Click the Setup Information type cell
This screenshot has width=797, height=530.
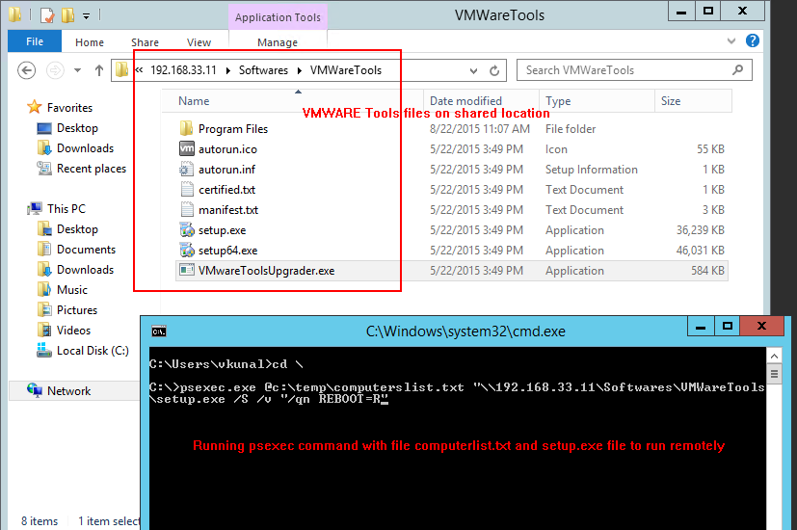[x=591, y=170]
